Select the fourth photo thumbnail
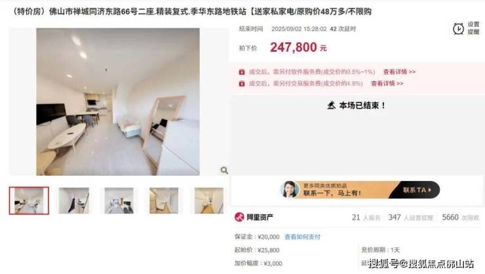This screenshot has height=274, width=485. pyautogui.click(x=164, y=201)
